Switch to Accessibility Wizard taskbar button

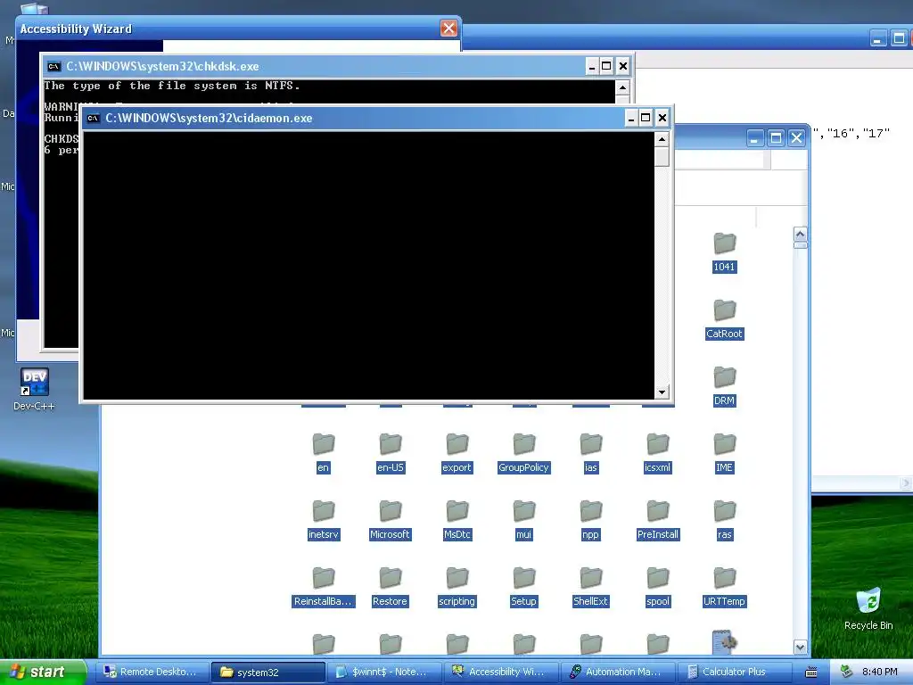point(501,672)
